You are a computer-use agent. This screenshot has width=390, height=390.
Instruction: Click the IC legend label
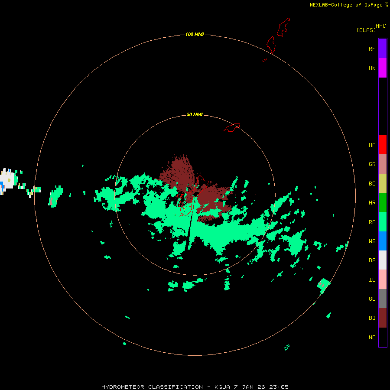[x=372, y=280]
